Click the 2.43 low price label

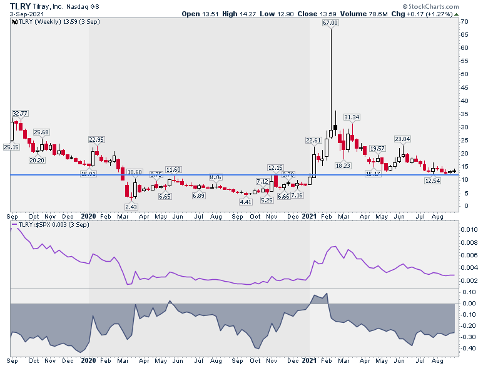pyautogui.click(x=131, y=207)
